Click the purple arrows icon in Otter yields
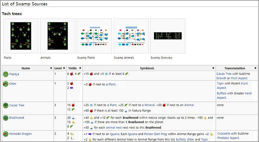 point(71,88)
